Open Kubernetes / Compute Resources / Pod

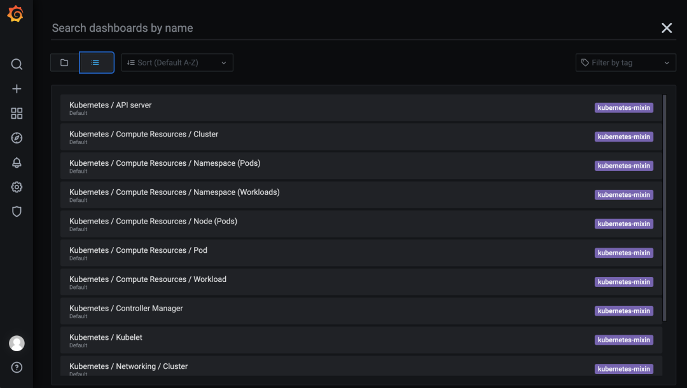coord(361,253)
